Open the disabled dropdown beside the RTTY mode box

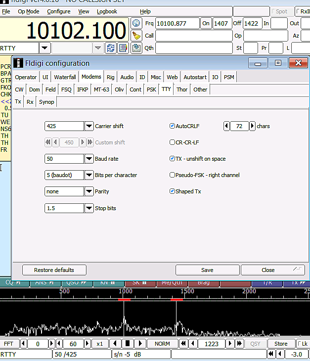(98, 48)
